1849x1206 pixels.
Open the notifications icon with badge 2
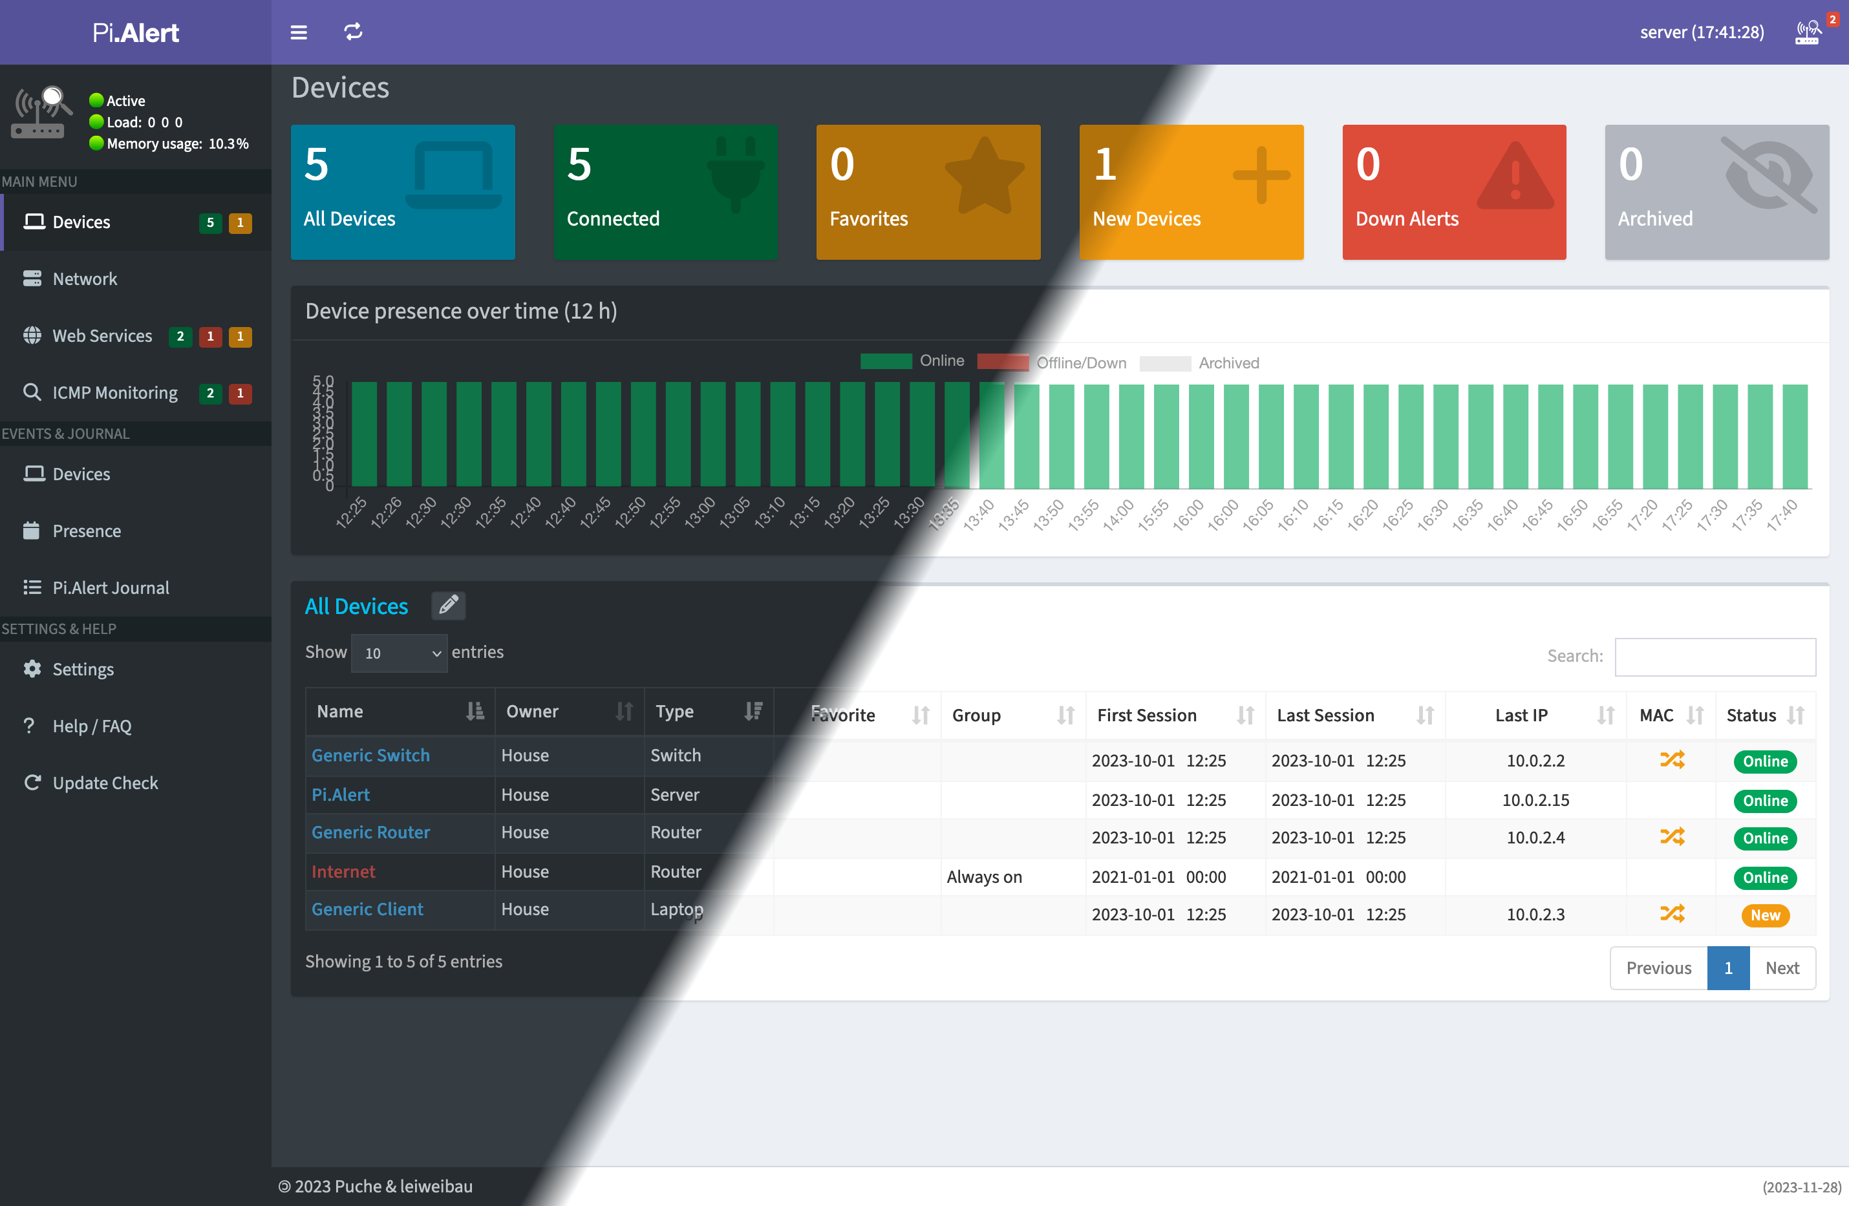click(x=1809, y=32)
